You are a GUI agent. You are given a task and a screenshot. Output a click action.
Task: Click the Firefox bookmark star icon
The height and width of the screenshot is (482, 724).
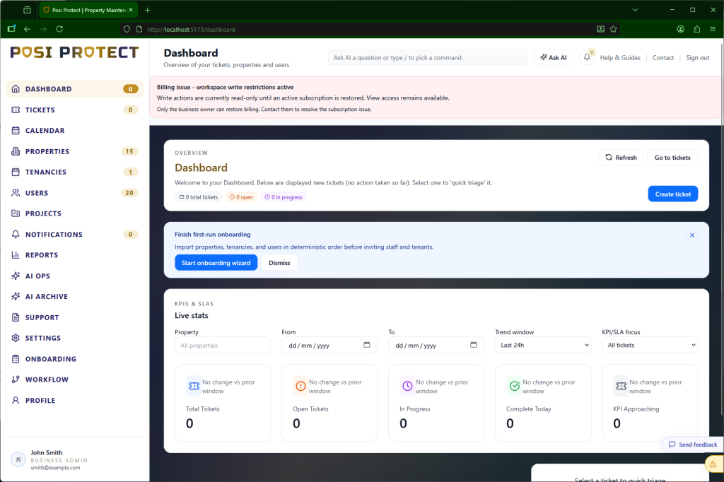tap(613, 29)
